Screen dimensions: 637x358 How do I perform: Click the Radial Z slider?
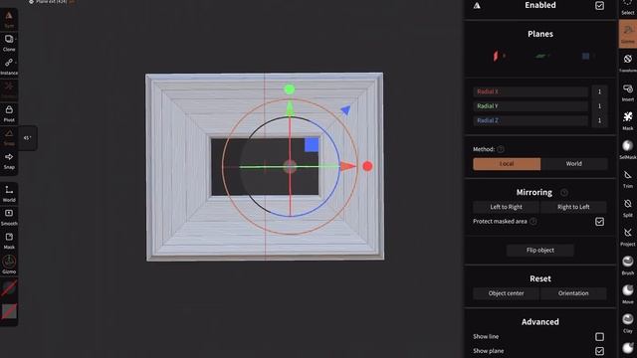(531, 120)
